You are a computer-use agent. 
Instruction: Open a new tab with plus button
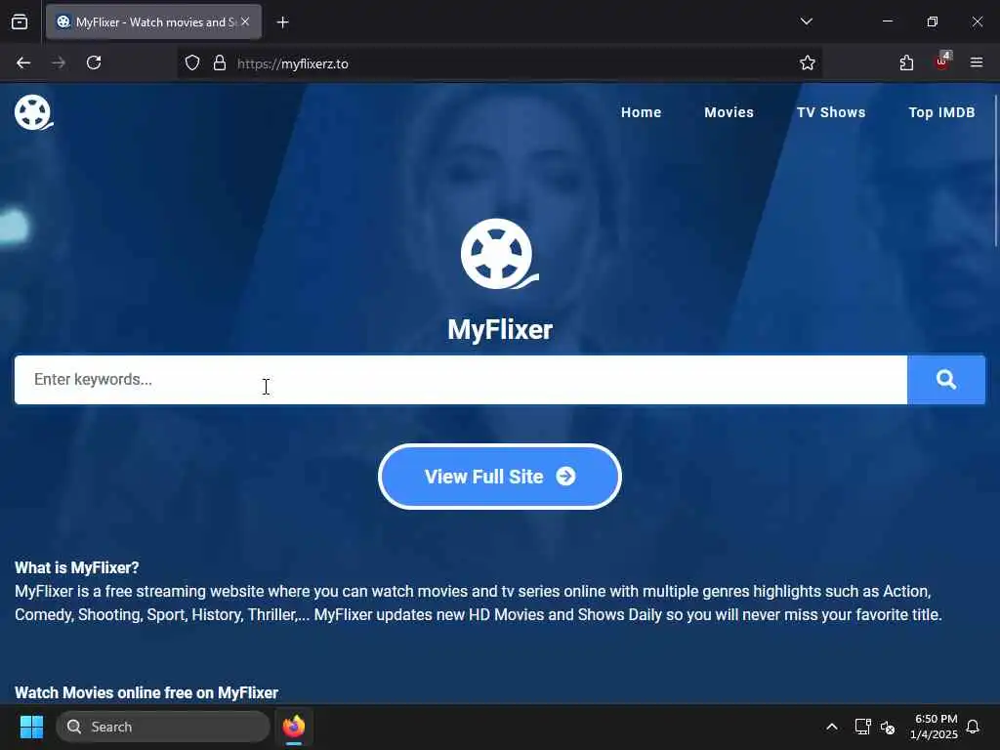point(282,22)
